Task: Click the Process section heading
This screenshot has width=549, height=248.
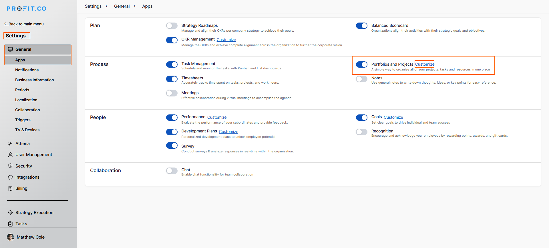Action: click(99, 64)
